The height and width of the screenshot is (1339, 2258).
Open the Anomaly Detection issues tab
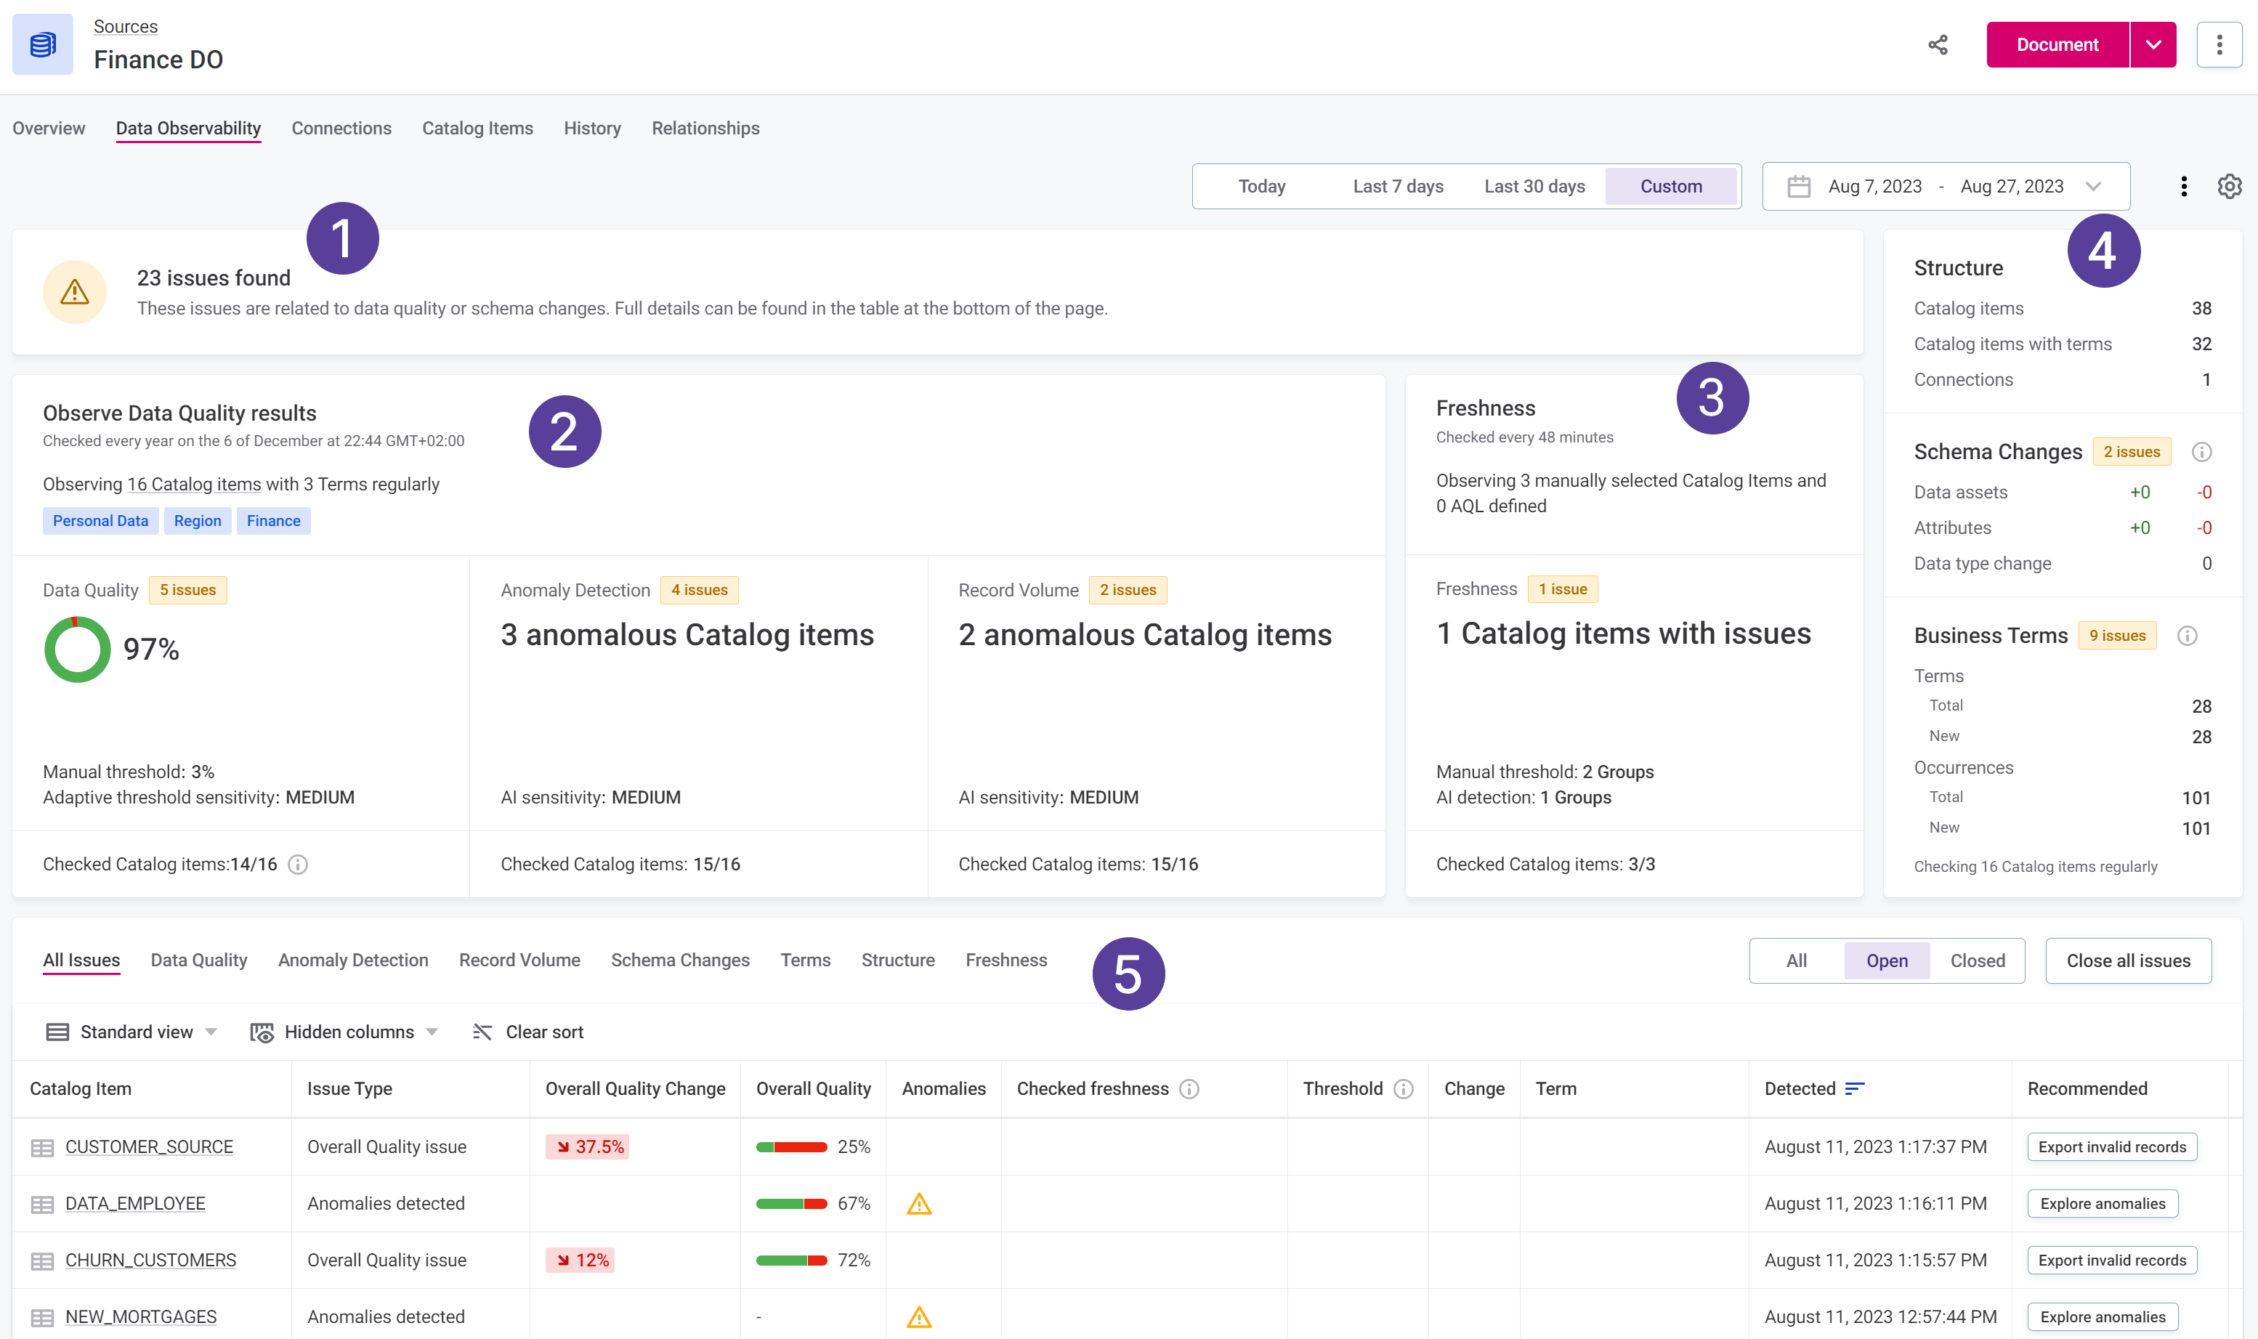point(353,960)
